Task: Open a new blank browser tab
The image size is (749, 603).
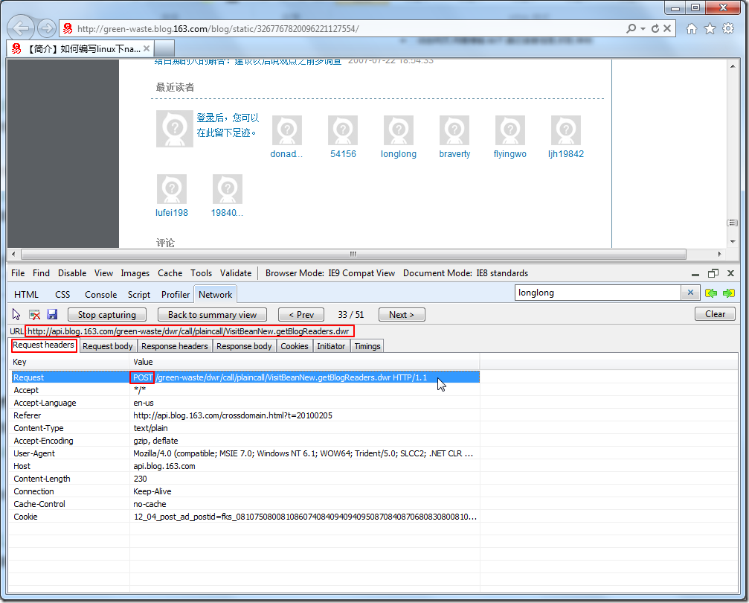Action: point(164,48)
